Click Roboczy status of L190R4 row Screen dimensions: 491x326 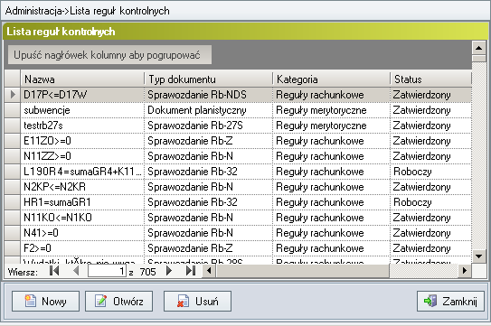point(431,172)
